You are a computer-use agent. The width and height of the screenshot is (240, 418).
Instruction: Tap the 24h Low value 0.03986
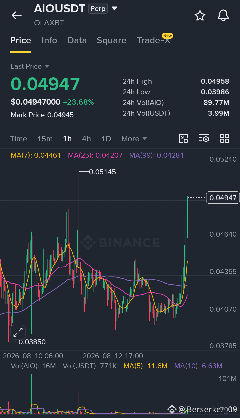click(215, 92)
